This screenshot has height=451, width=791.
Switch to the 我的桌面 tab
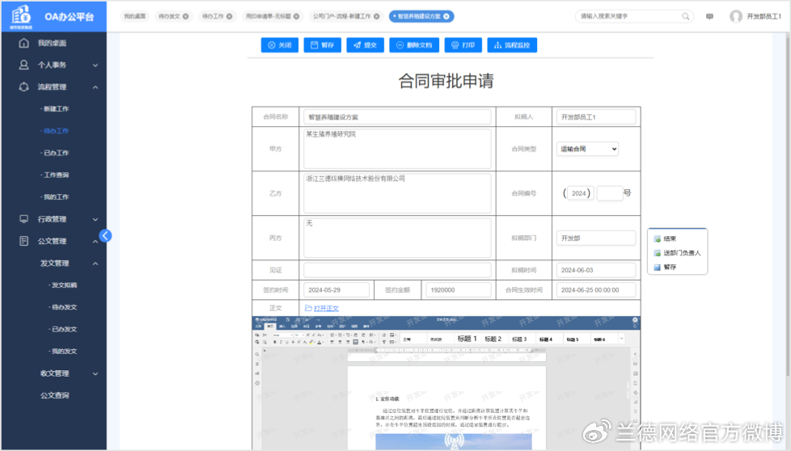pos(135,16)
